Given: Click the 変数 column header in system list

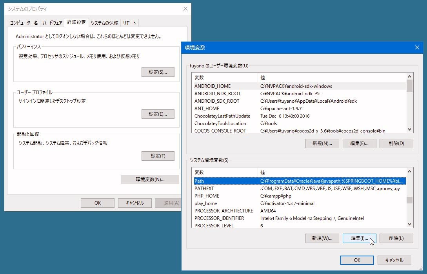Looking at the screenshot, I should tap(224, 172).
